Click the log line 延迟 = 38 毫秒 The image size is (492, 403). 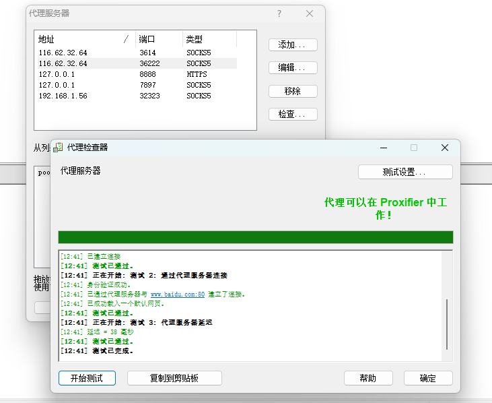98,332
